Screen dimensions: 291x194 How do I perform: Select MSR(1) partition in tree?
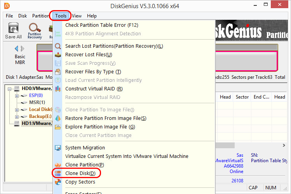click(37, 102)
